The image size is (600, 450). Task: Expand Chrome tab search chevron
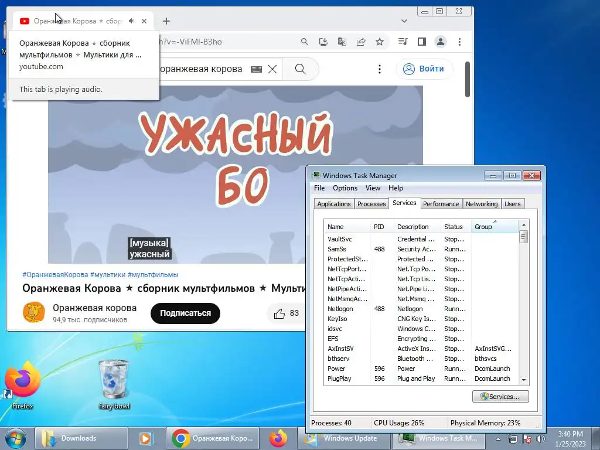404,21
